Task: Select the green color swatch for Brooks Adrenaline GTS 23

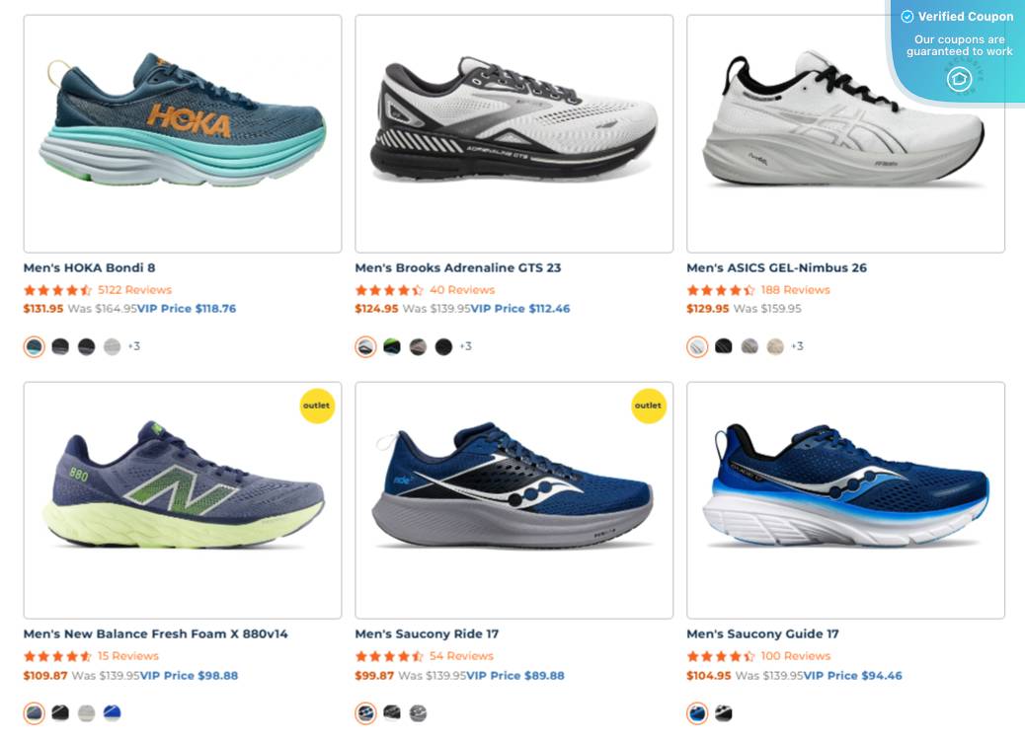Action: click(391, 346)
